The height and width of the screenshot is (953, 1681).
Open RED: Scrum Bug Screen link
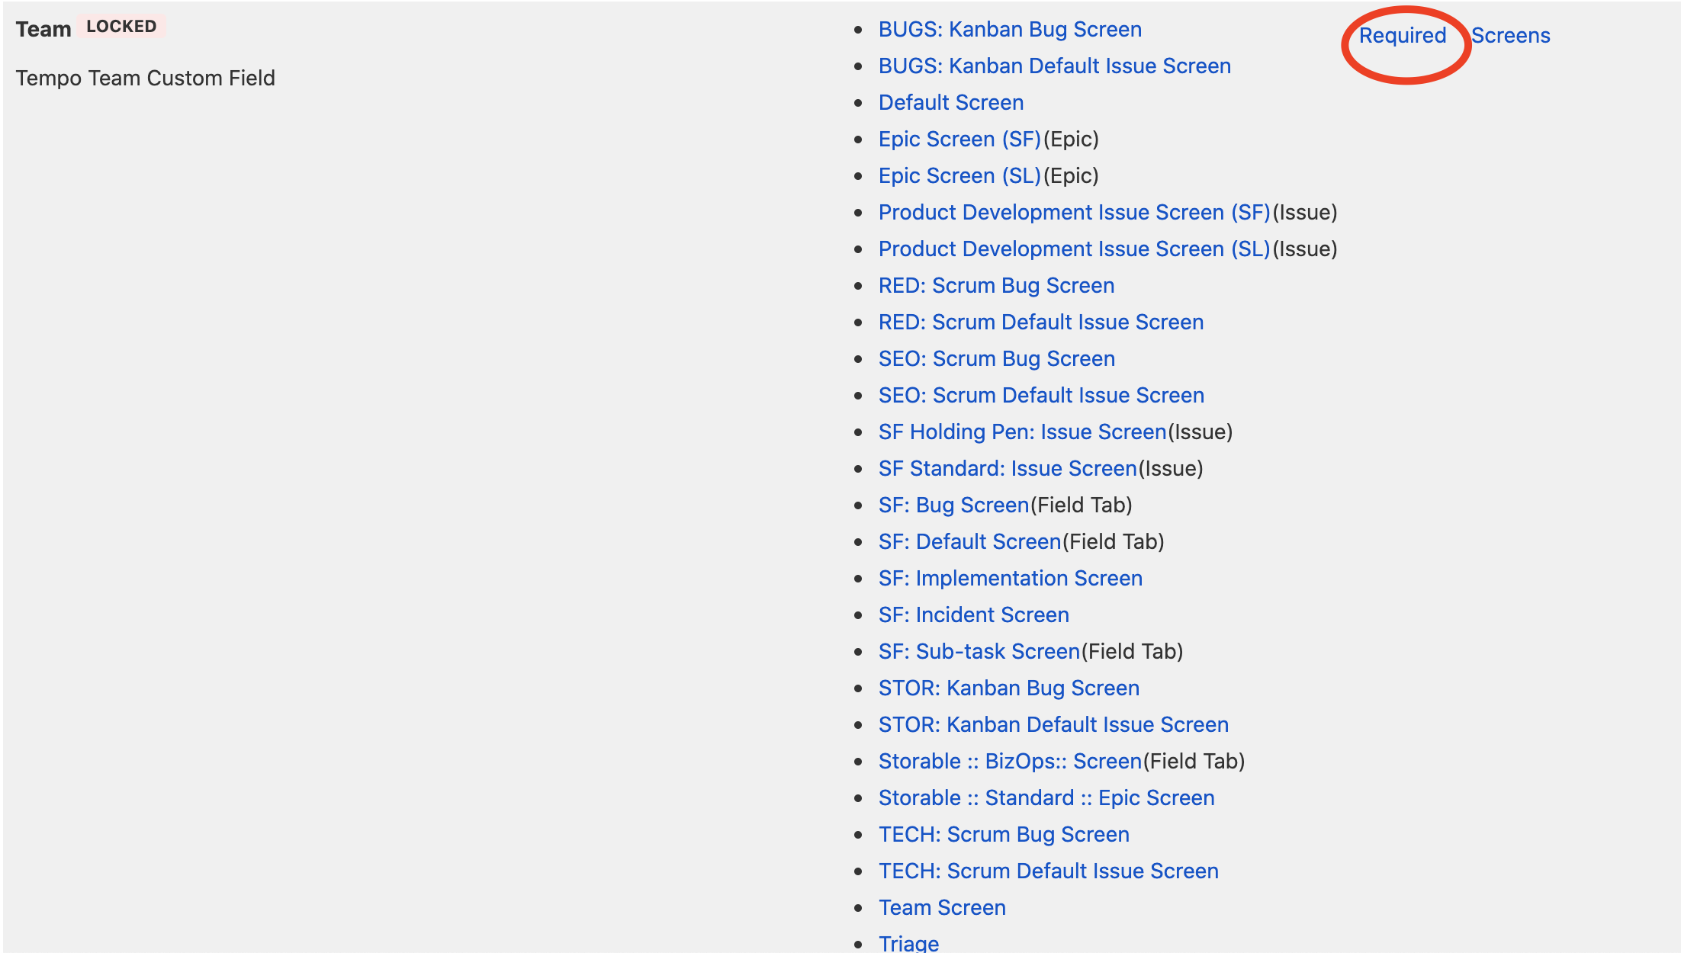click(996, 286)
